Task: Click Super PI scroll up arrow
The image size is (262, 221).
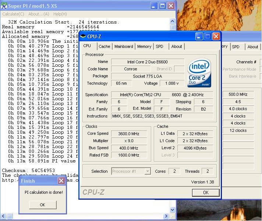Action: pyautogui.click(x=173, y=21)
